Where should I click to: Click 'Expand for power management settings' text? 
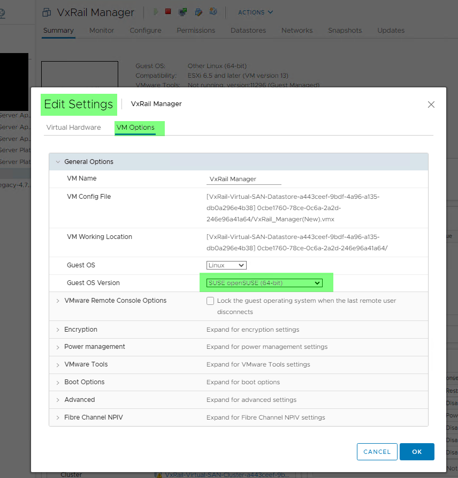267,347
